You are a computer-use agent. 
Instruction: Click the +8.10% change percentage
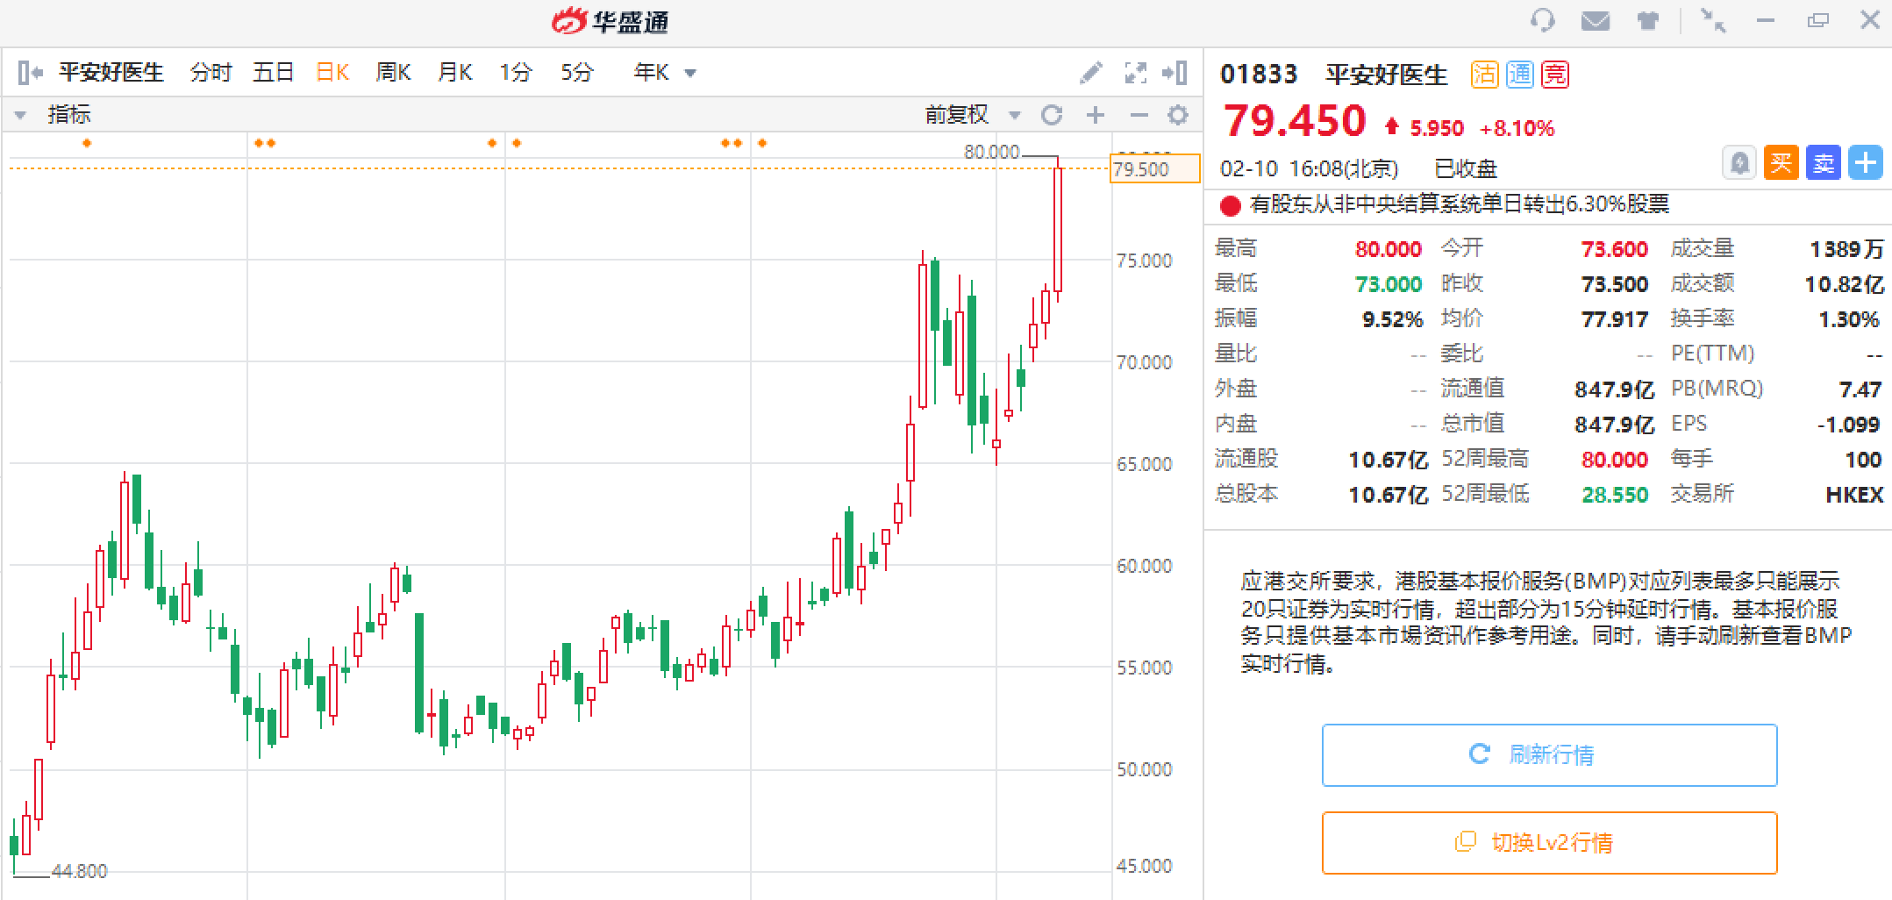(1517, 129)
